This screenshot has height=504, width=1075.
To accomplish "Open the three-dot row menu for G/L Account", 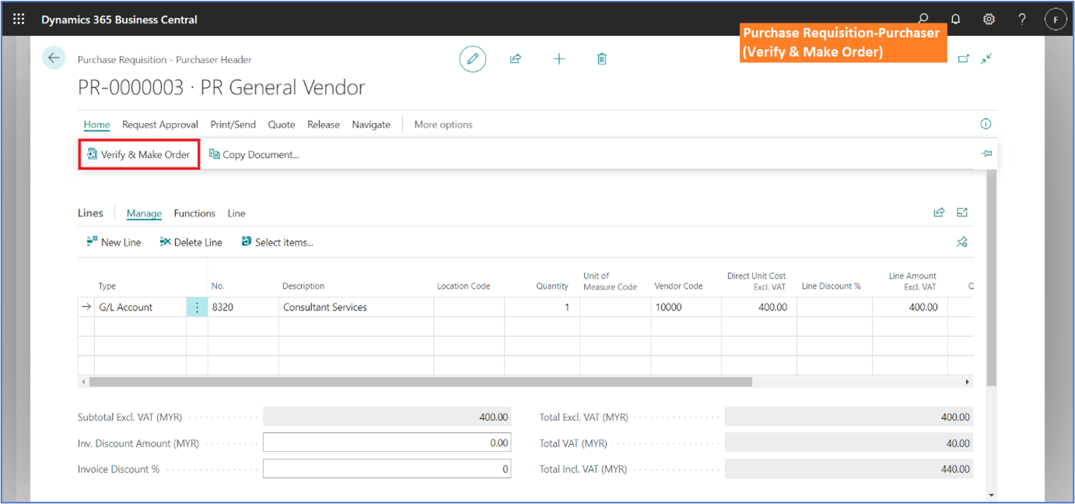I will (197, 307).
